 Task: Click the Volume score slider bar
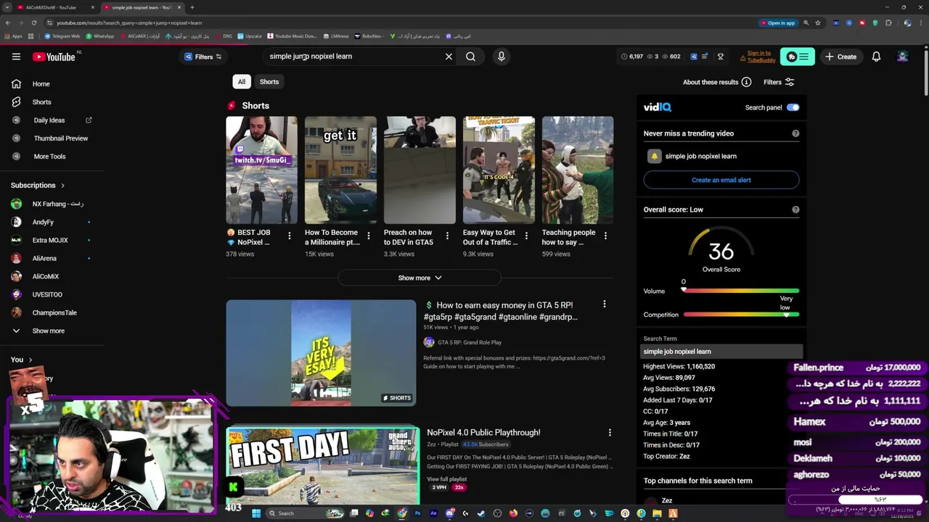pyautogui.click(x=741, y=291)
